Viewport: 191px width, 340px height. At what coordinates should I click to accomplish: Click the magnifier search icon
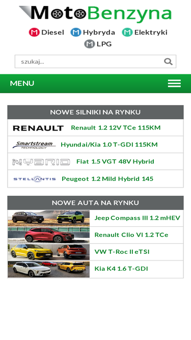[168, 62]
